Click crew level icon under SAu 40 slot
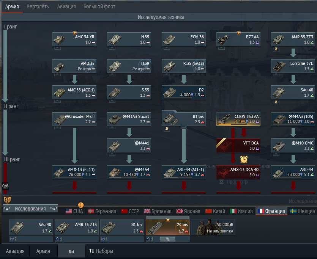The width and height of the screenshot is (317, 259). (12, 239)
